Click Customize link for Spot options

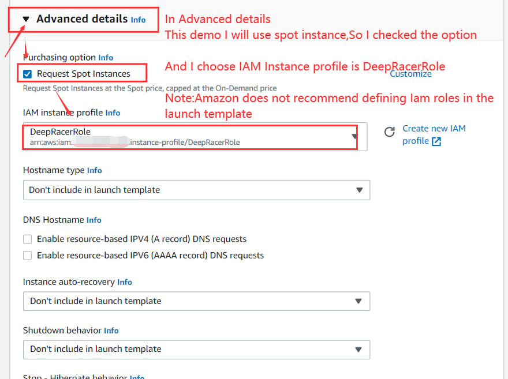point(410,74)
